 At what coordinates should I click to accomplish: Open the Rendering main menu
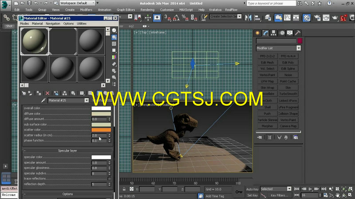pos(147,10)
